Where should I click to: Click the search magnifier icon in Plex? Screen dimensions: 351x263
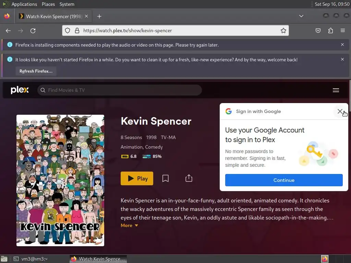(x=43, y=90)
